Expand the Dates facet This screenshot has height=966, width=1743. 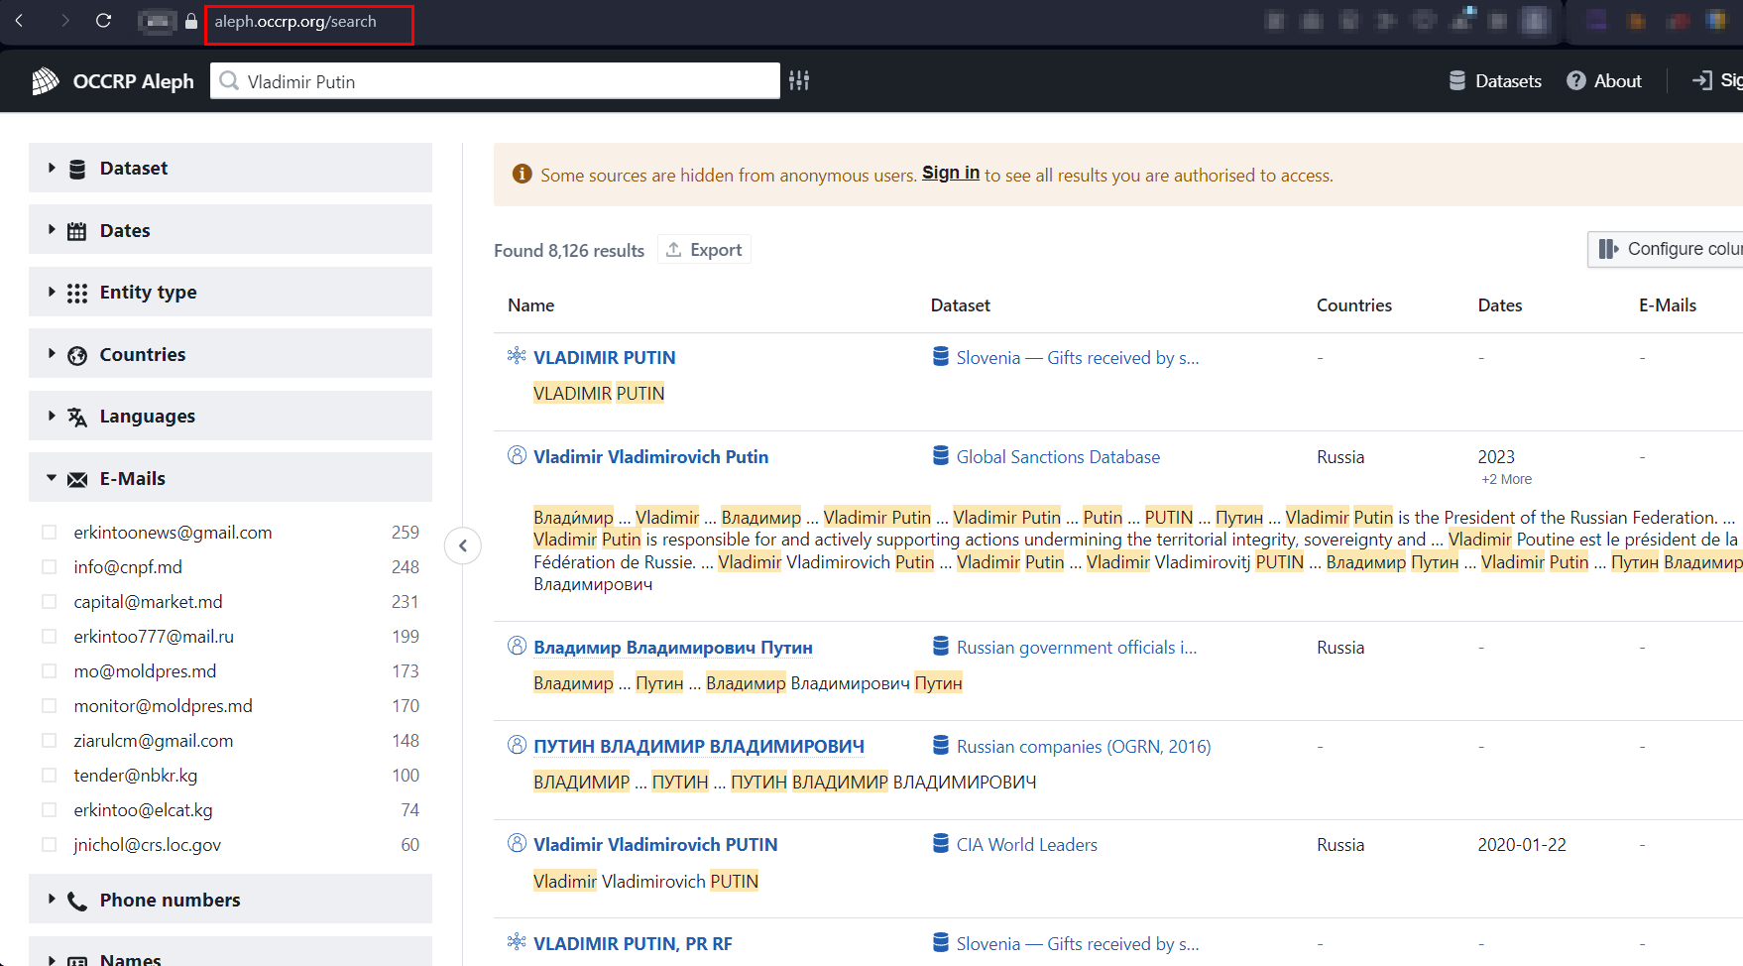(230, 230)
